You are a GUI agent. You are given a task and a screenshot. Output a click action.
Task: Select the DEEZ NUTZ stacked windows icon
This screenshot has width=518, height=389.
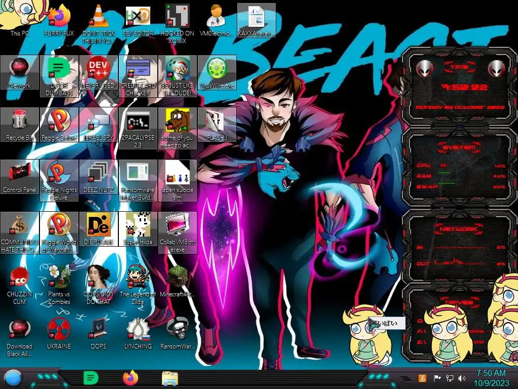coord(99,177)
